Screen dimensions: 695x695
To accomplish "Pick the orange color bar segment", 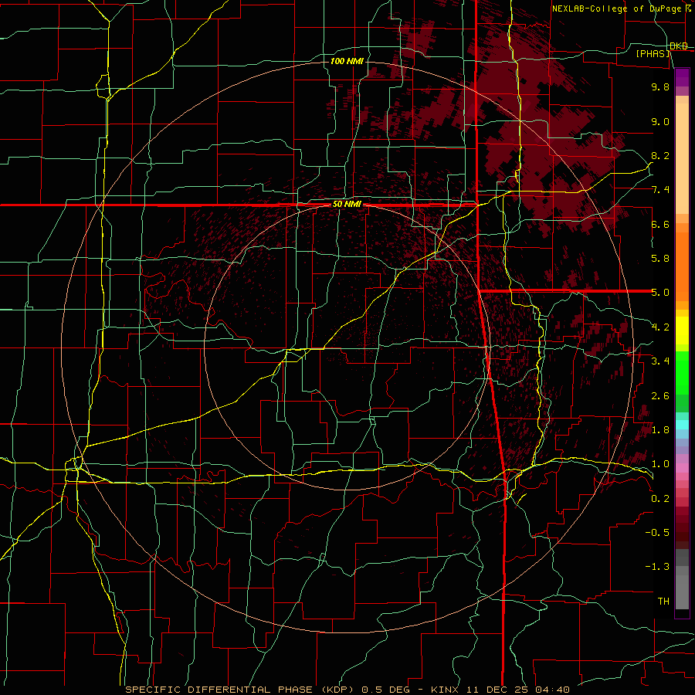I will [682, 266].
